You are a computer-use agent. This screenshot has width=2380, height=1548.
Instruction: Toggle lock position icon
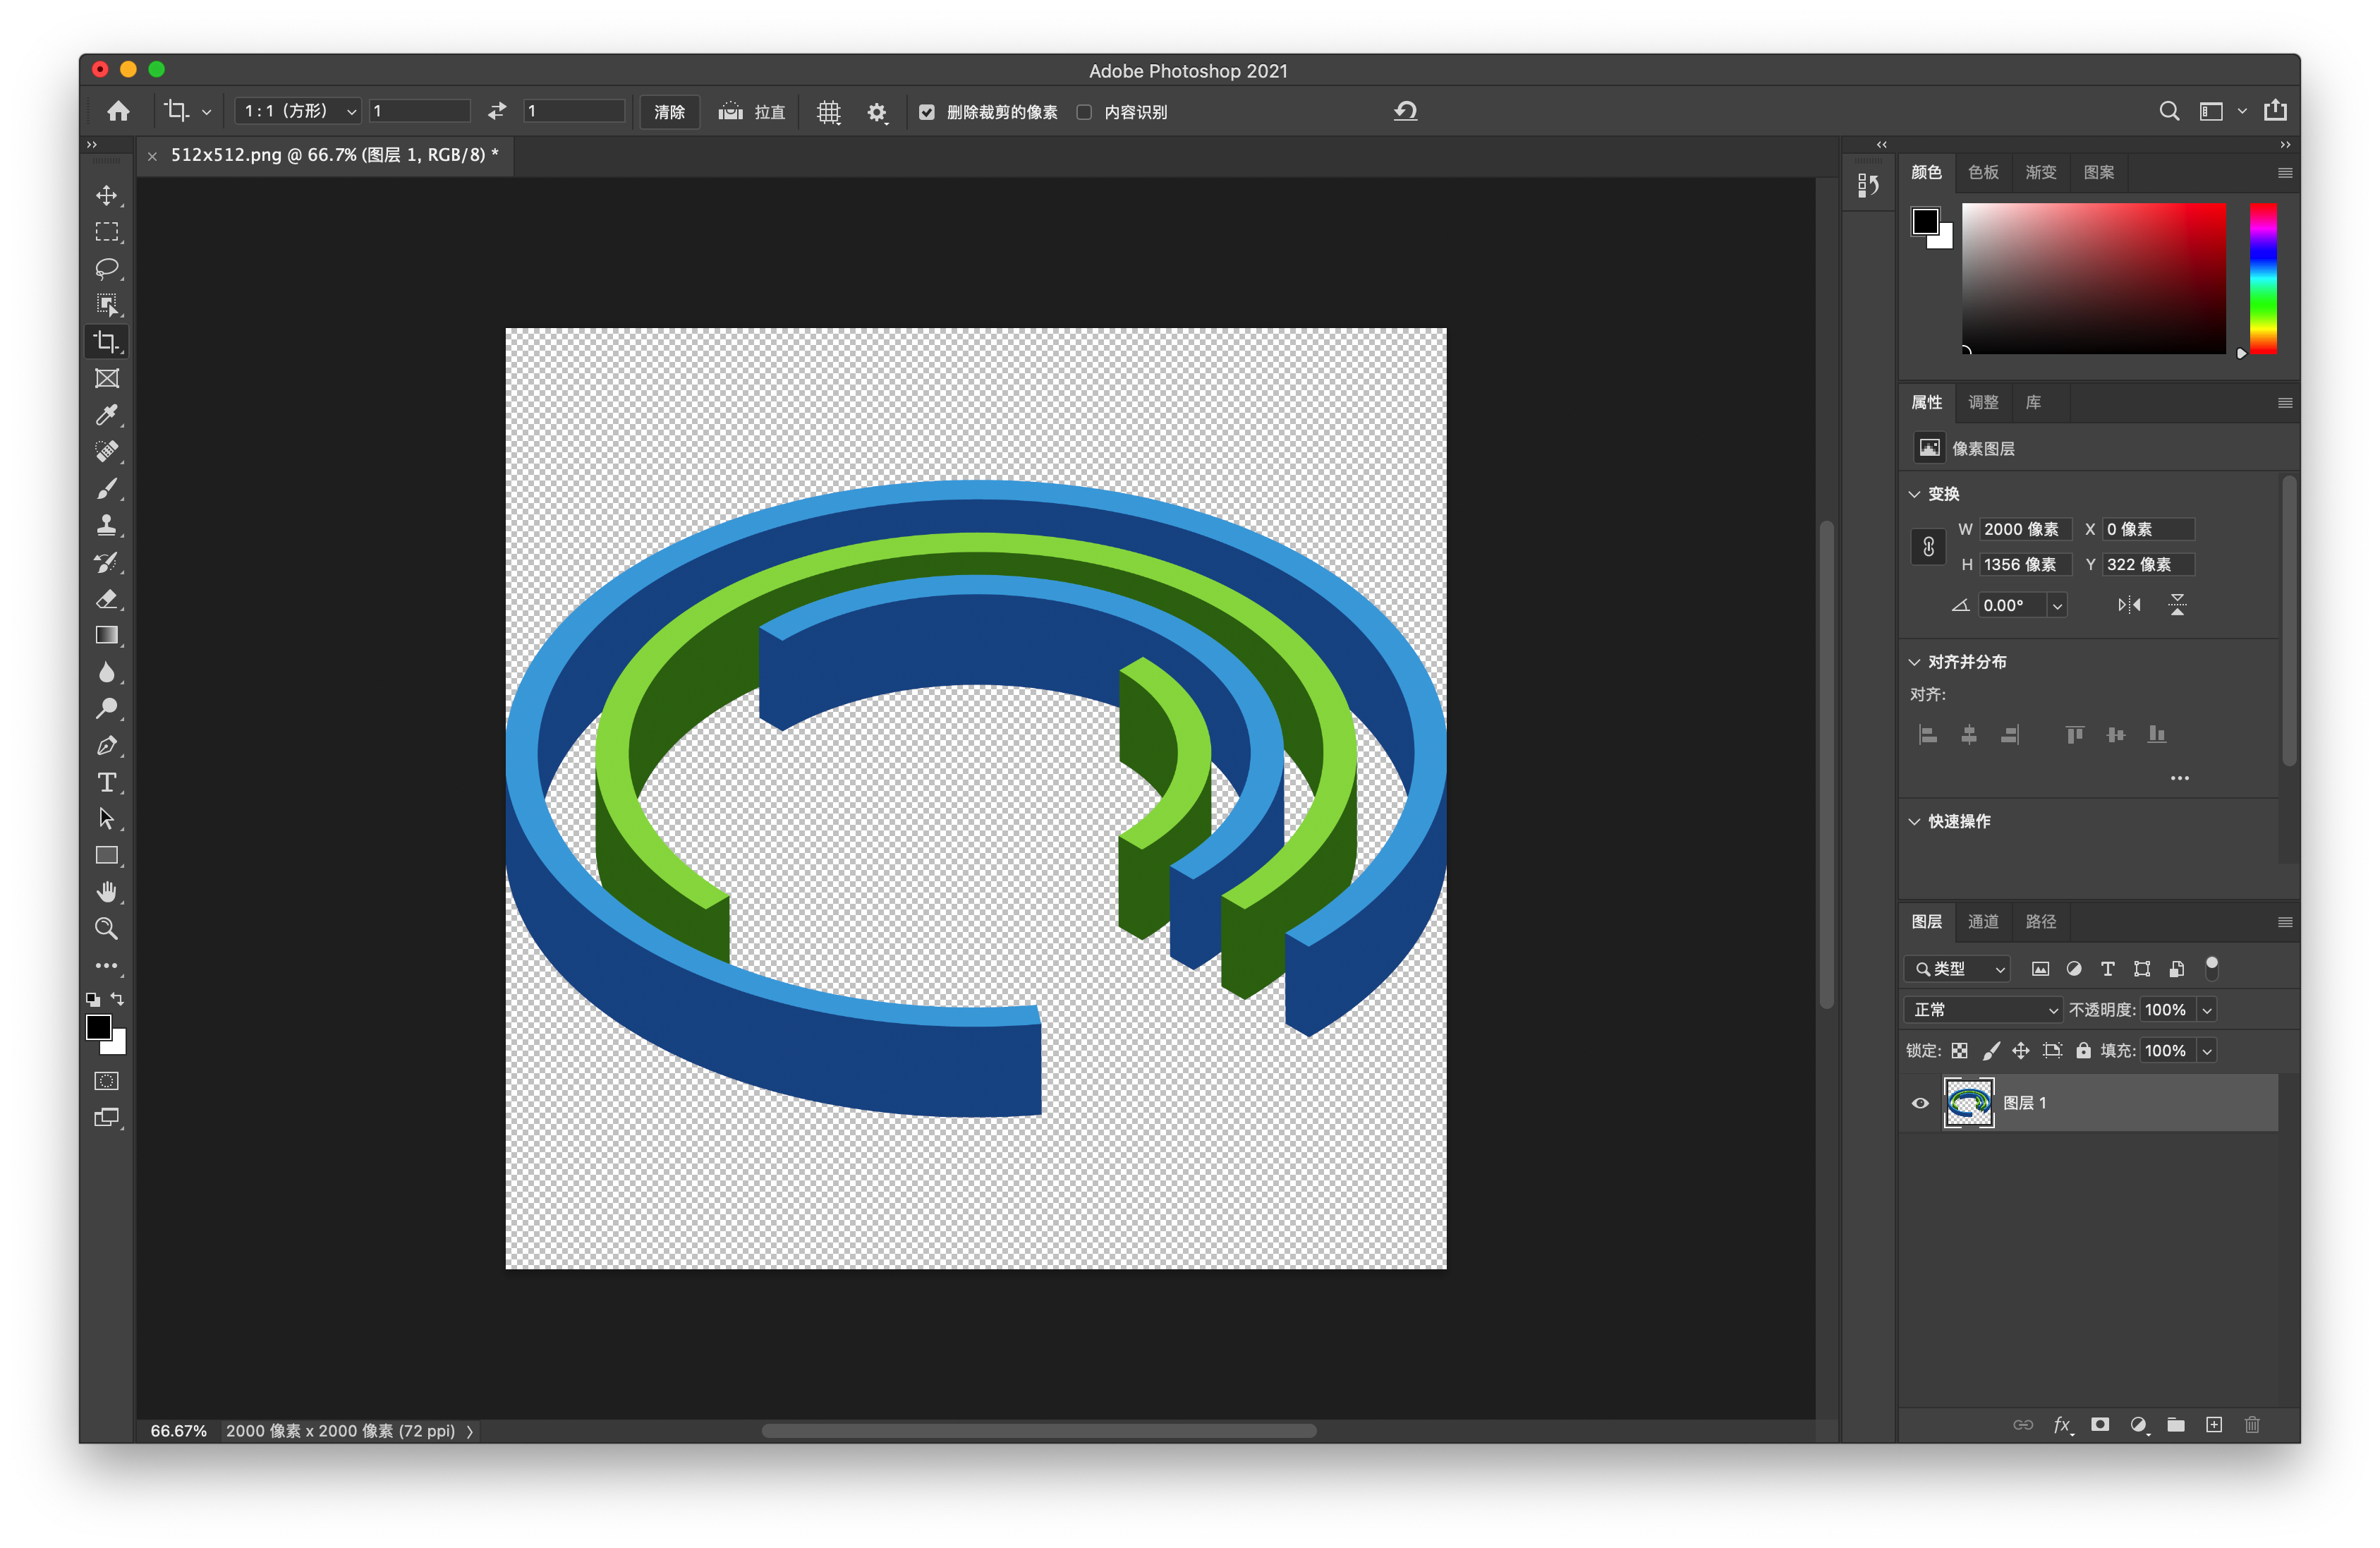pos(2021,1050)
